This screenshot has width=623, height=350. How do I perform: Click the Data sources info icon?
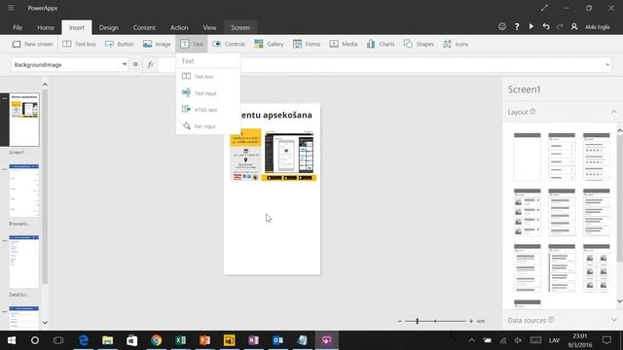pyautogui.click(x=551, y=320)
